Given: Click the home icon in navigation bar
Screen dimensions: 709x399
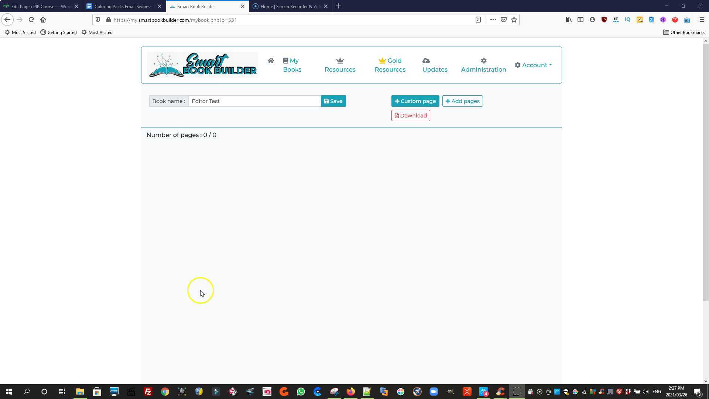Looking at the screenshot, I should click(x=271, y=61).
